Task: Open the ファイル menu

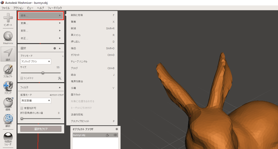Action: coord(6,8)
